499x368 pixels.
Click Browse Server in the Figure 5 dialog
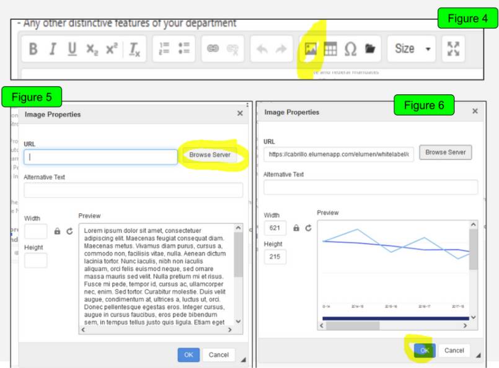[210, 156]
